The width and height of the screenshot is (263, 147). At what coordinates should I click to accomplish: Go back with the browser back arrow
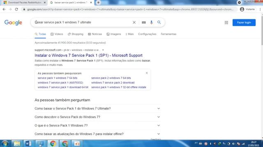pyautogui.click(x=4, y=9)
